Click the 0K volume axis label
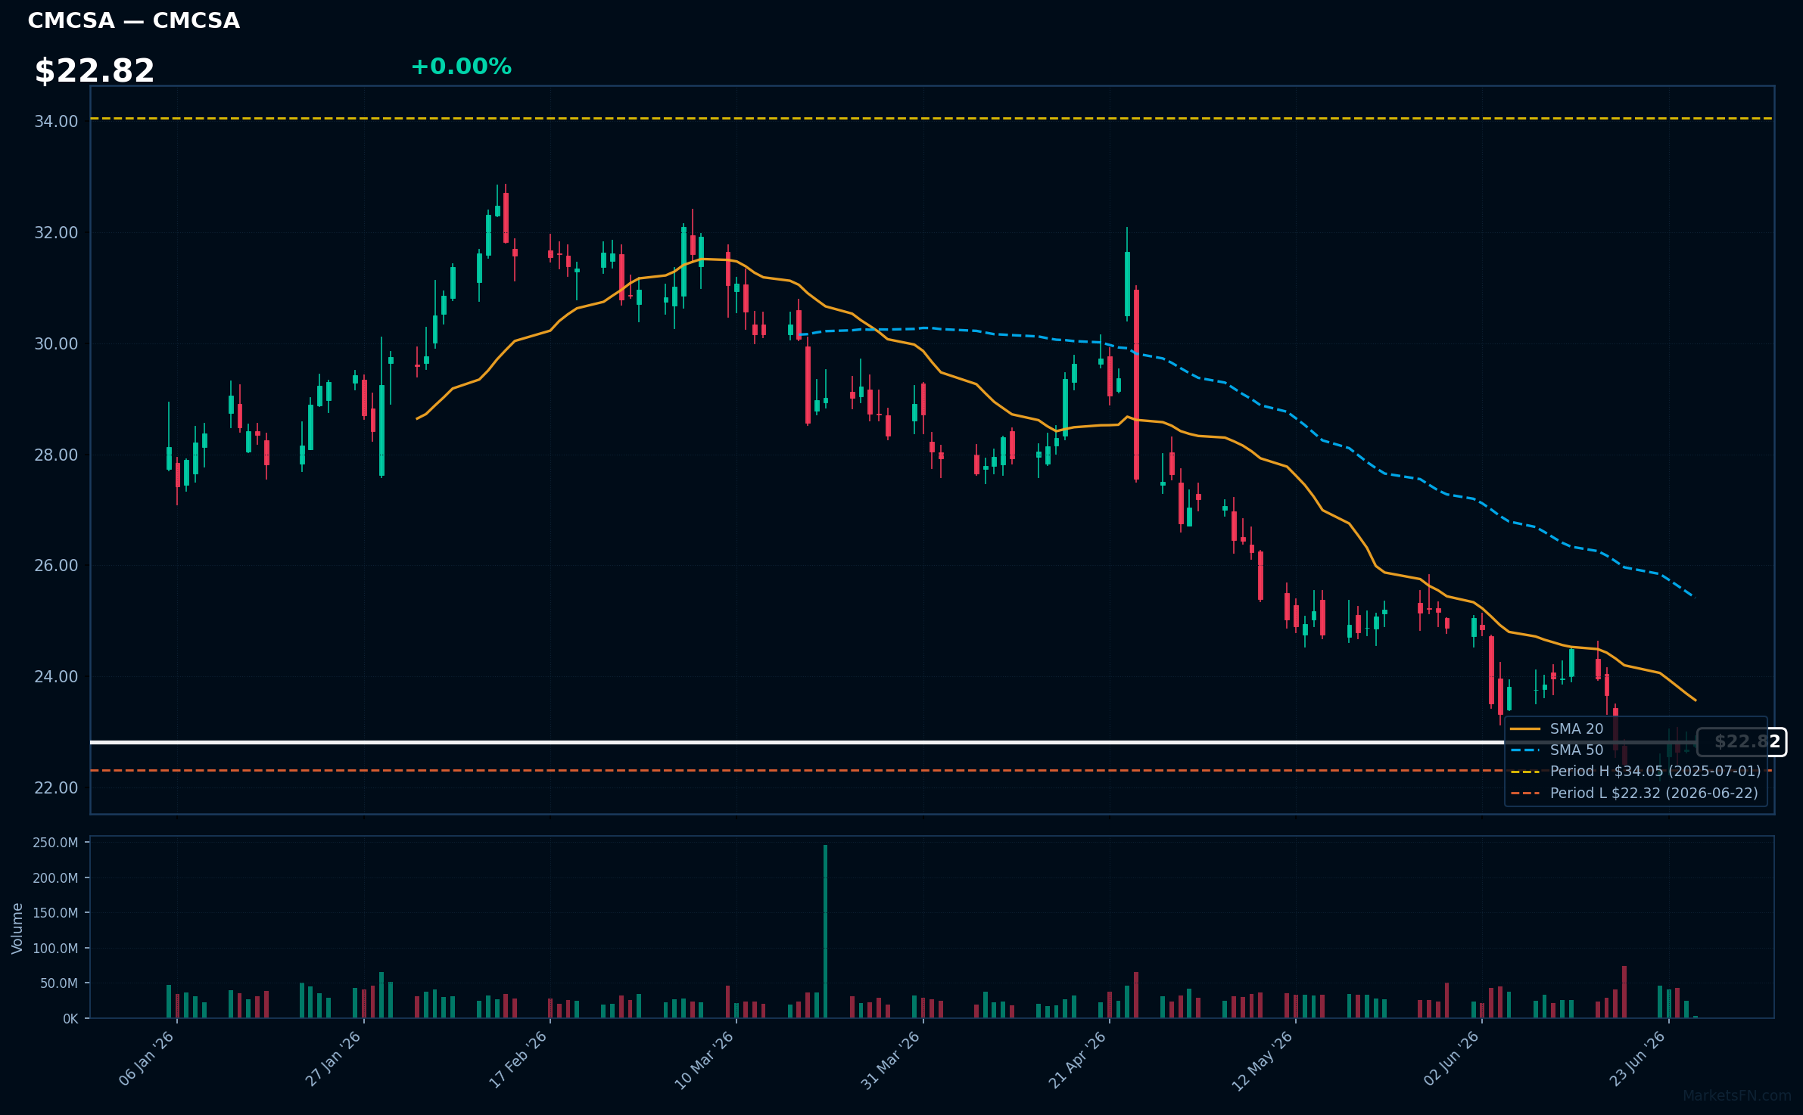 coord(70,1019)
